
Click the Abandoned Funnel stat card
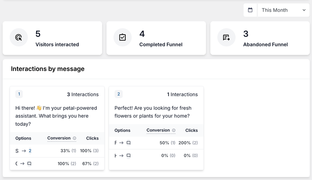260,38
